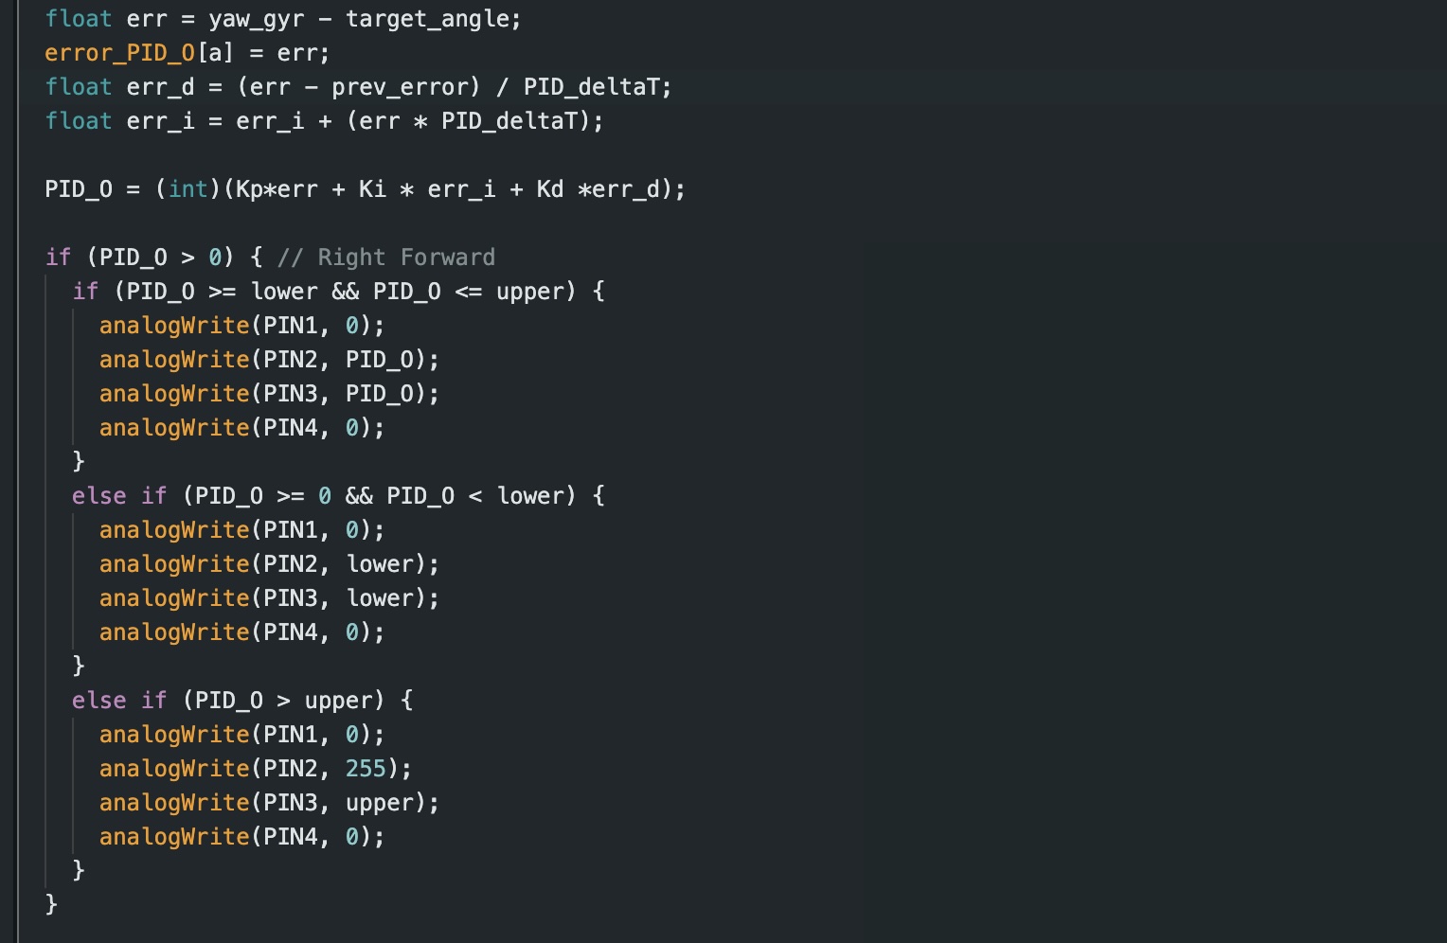The width and height of the screenshot is (1447, 943).
Task: Click the else if (PID_O > upper) line
Action: tap(241, 701)
